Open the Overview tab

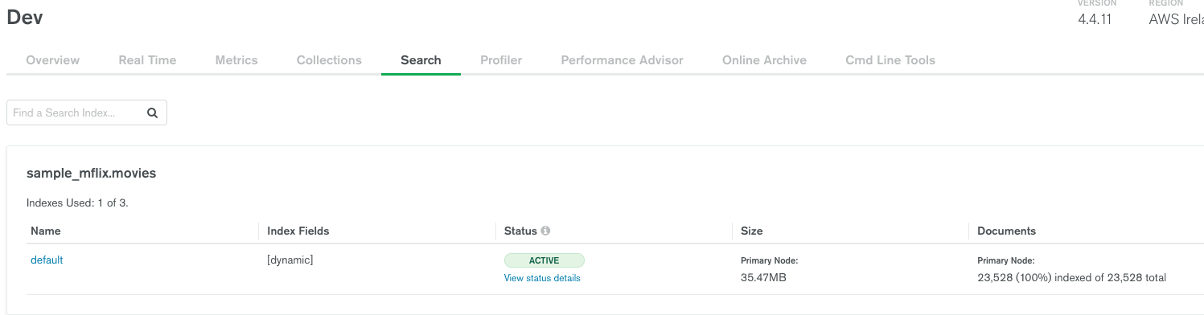point(53,60)
